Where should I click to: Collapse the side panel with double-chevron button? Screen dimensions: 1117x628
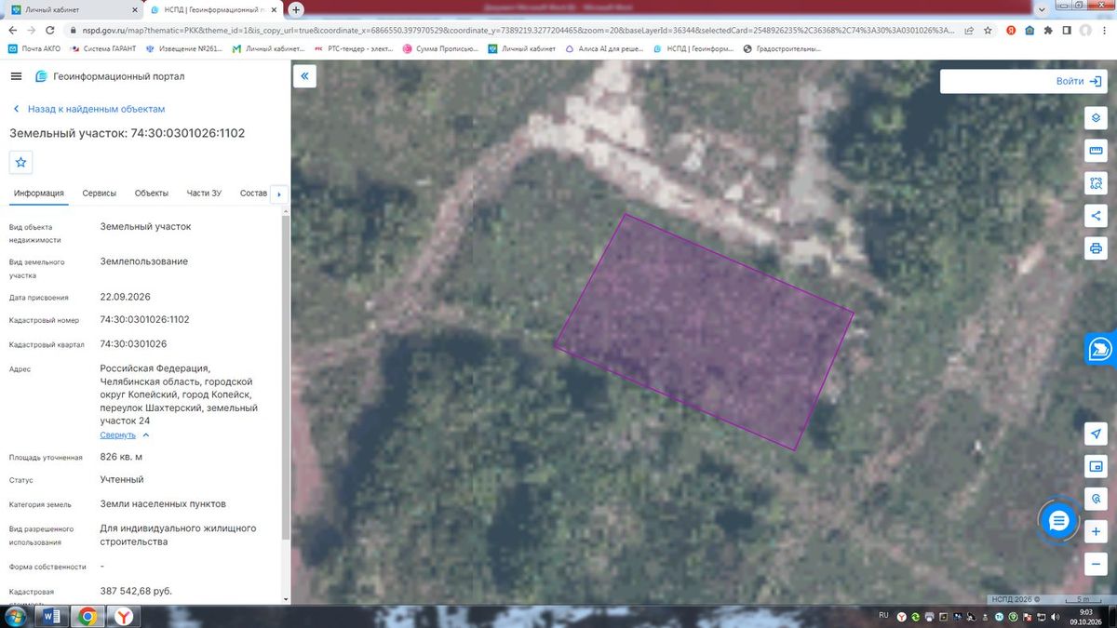(304, 76)
